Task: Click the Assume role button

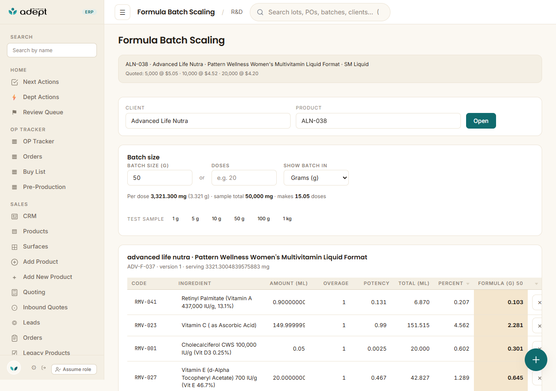Action: pos(74,369)
